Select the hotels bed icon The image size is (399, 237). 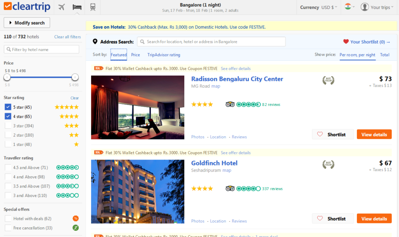[x=77, y=7]
